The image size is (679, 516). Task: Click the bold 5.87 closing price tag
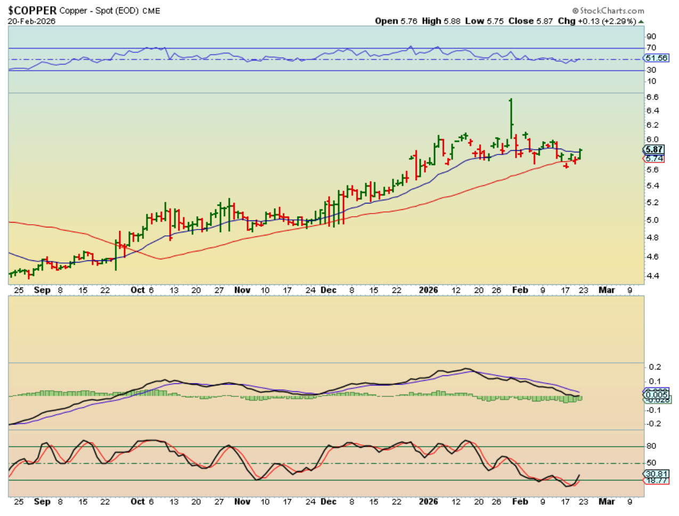[654, 150]
